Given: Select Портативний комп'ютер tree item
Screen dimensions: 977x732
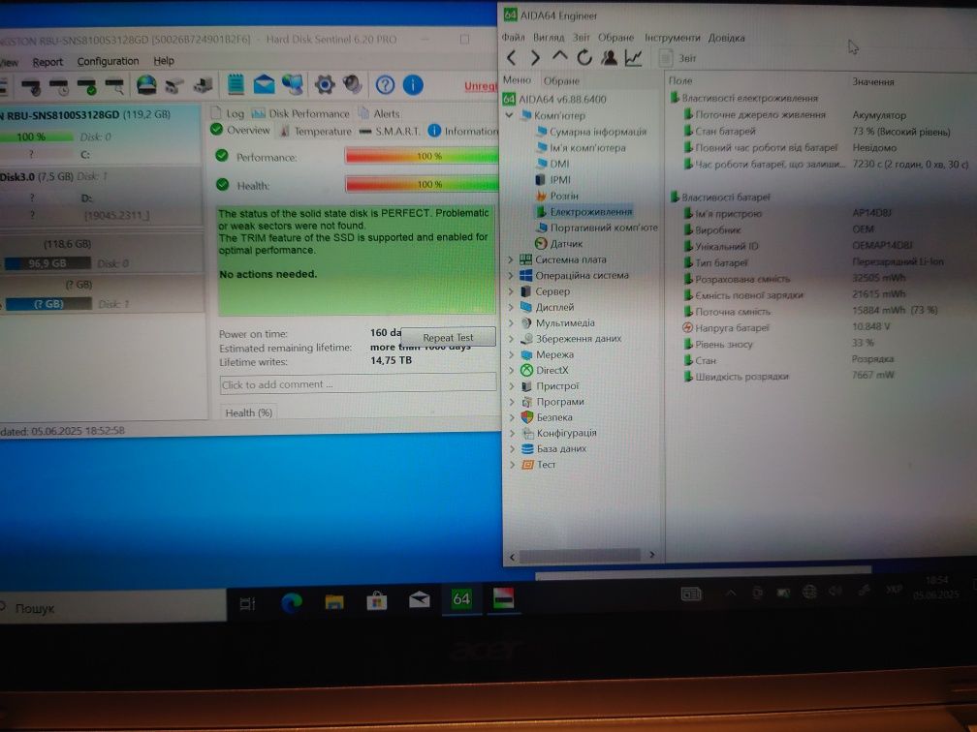Looking at the screenshot, I should pyautogui.click(x=597, y=228).
